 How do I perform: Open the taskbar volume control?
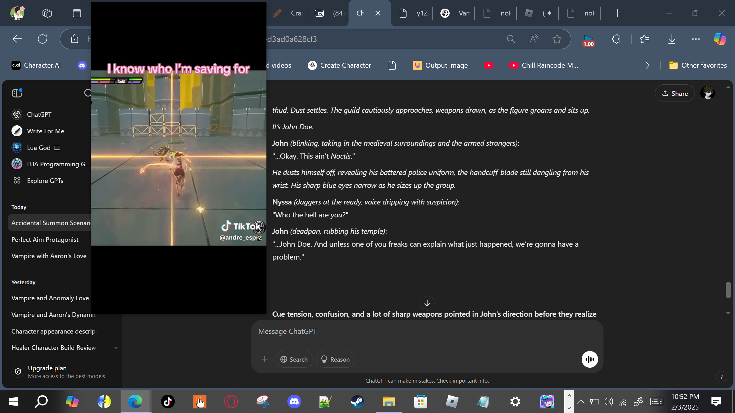click(608, 402)
